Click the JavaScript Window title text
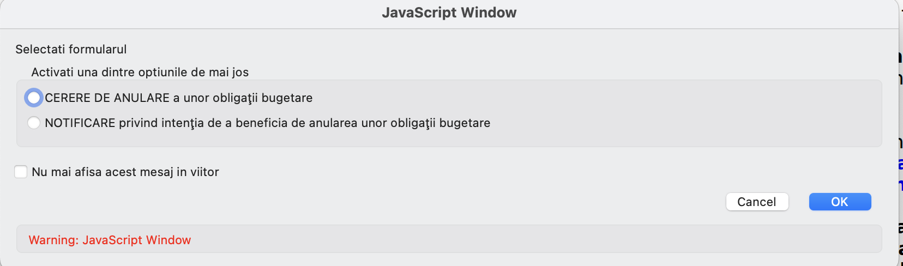Image resolution: width=903 pixels, height=266 pixels. pyautogui.click(x=449, y=13)
